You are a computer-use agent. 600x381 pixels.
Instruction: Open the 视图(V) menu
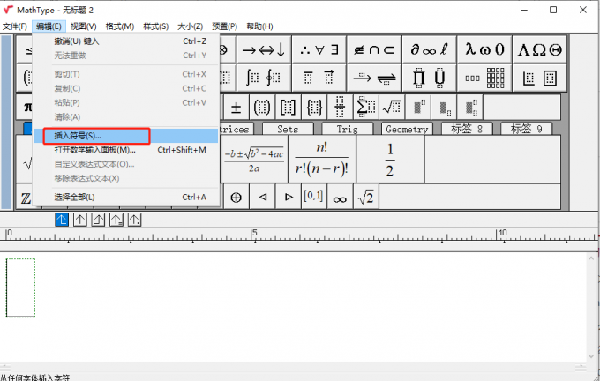point(84,26)
